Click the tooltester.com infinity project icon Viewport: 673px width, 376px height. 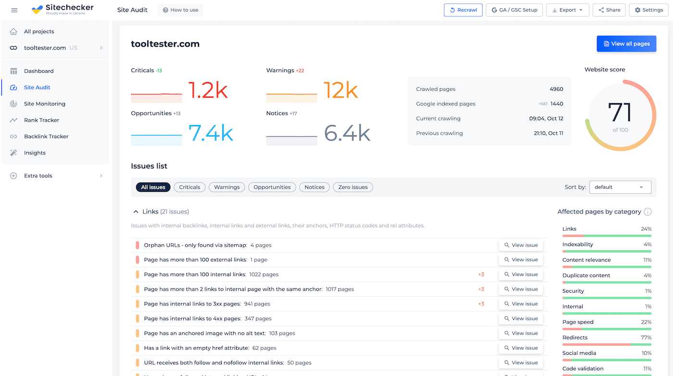[13, 48]
